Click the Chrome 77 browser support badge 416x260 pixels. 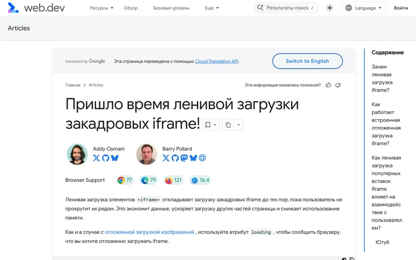[x=125, y=180]
